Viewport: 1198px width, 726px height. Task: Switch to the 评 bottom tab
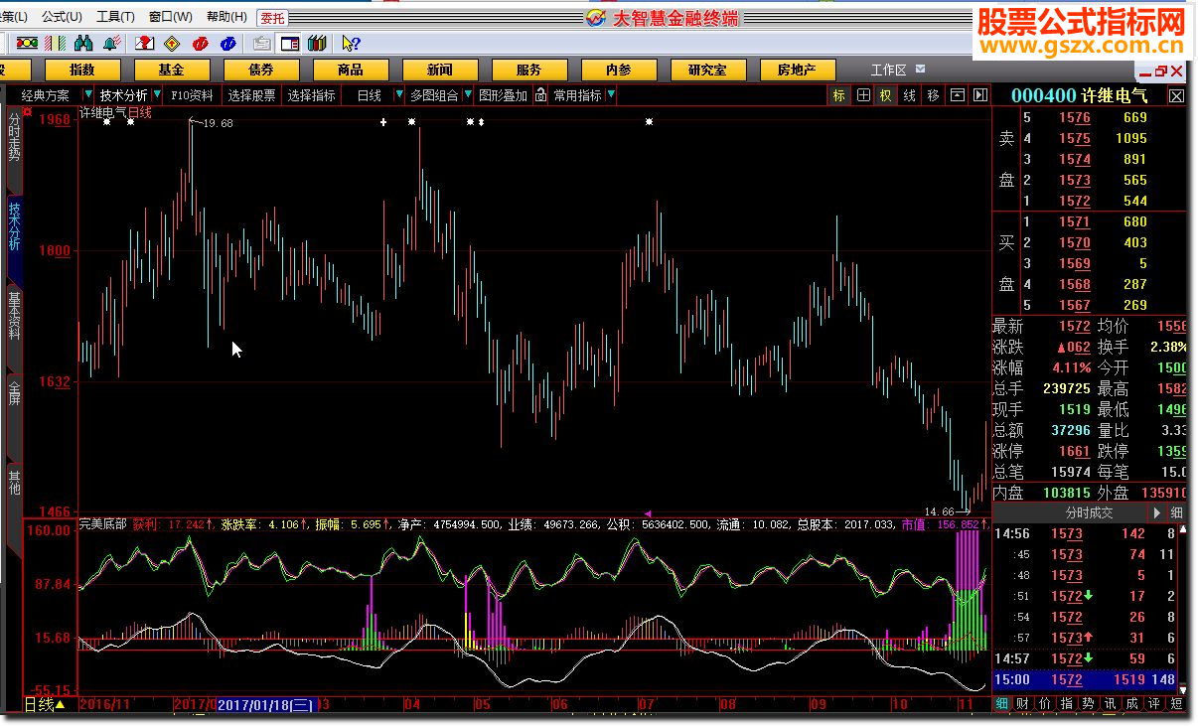[x=1153, y=704]
